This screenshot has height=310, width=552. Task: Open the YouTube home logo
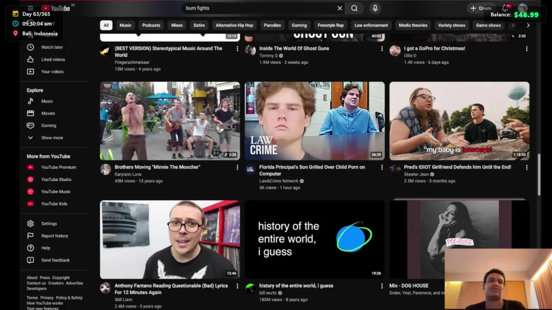click(56, 8)
